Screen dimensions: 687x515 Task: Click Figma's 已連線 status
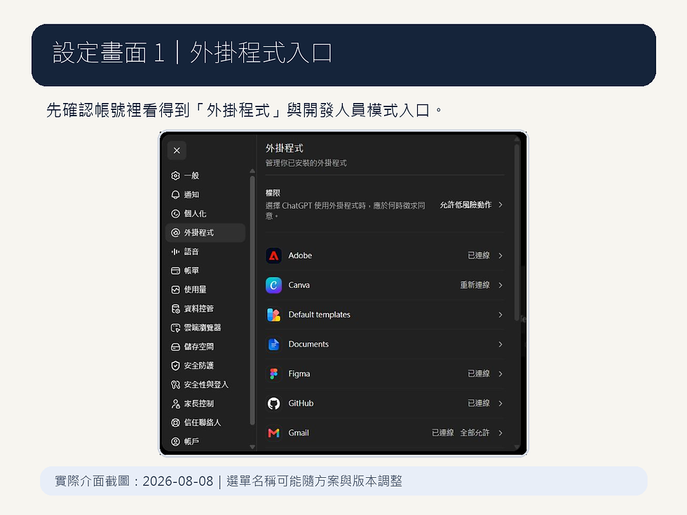478,373
